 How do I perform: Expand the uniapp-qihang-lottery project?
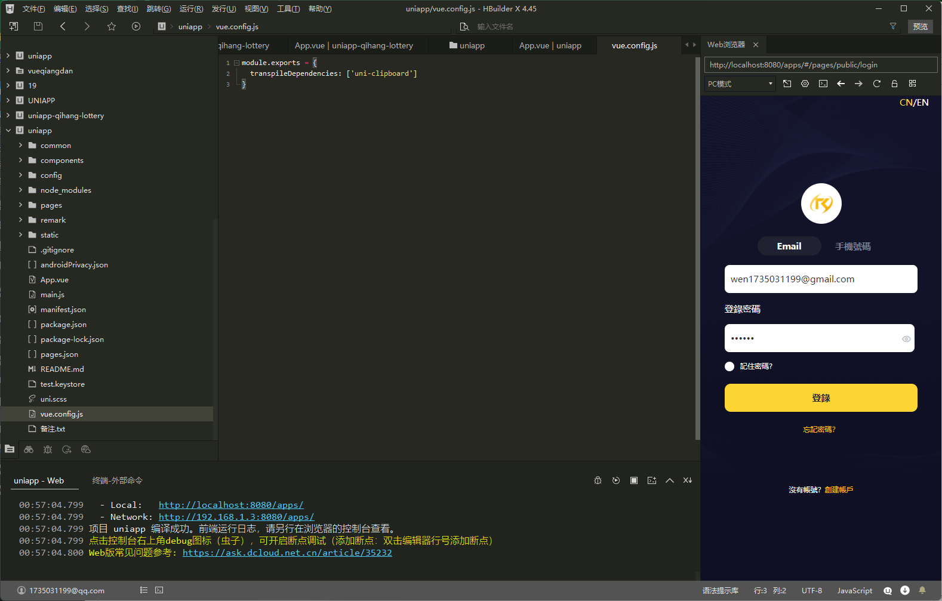click(8, 115)
